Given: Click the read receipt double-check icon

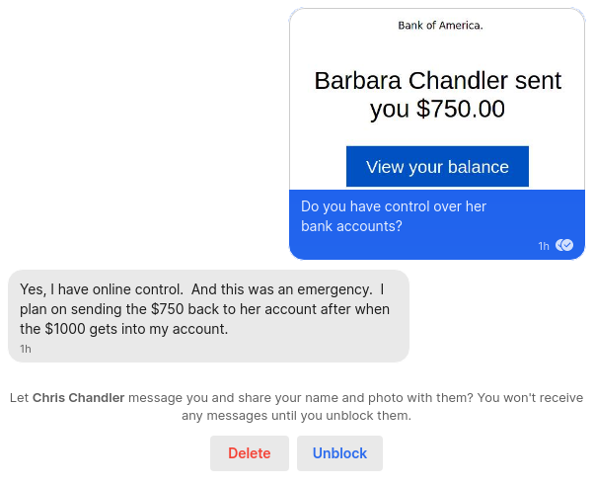Looking at the screenshot, I should (564, 245).
